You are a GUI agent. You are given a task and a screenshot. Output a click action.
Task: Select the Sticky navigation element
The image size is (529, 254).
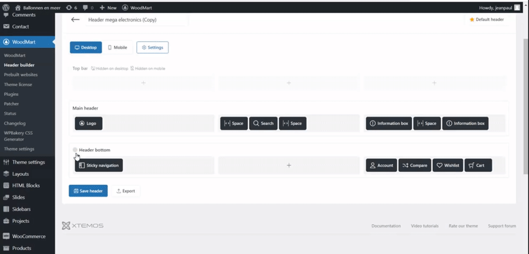[99, 165]
